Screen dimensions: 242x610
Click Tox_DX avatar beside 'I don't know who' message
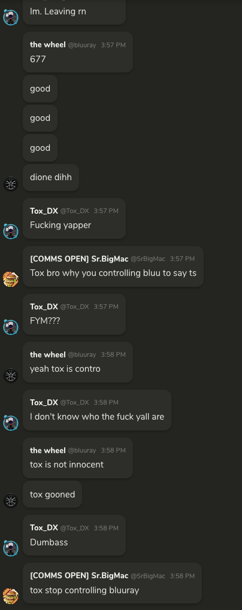pos(11,423)
